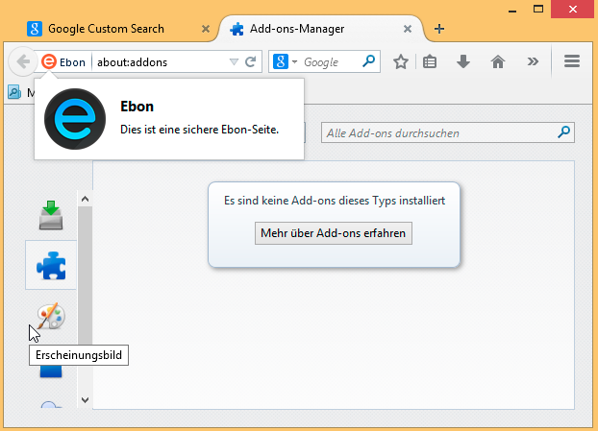Expand the URL bar history dropdown
The width and height of the screenshot is (598, 431).
[x=233, y=61]
